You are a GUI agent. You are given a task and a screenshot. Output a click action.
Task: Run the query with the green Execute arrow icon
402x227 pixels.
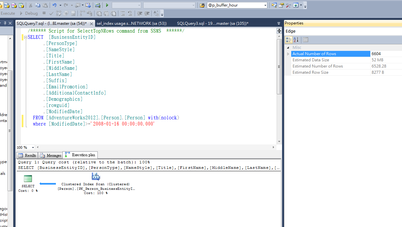[107, 5]
